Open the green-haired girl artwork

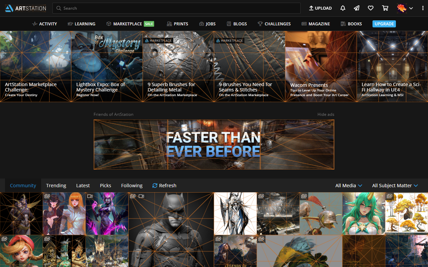click(364, 214)
